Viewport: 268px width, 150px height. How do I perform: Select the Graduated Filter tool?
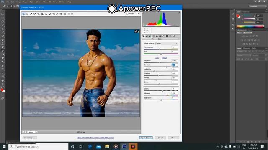pos(61,14)
